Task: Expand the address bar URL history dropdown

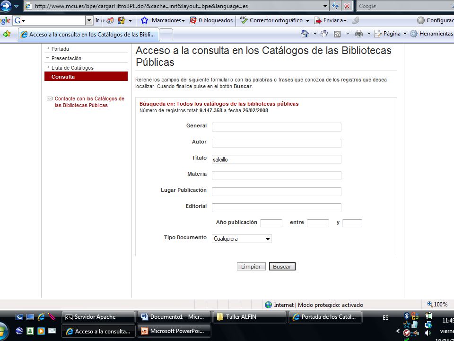Action: [x=325, y=6]
